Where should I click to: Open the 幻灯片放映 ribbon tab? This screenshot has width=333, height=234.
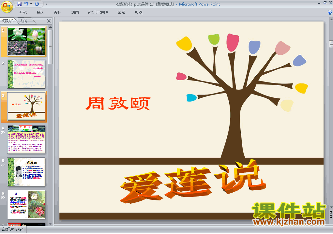click(x=98, y=12)
